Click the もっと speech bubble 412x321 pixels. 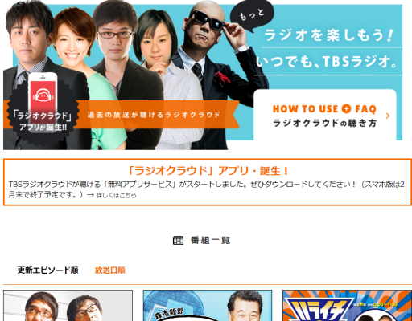click(x=252, y=15)
